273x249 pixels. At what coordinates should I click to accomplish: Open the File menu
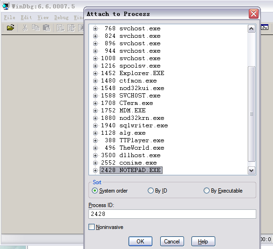pyautogui.click(x=9, y=17)
